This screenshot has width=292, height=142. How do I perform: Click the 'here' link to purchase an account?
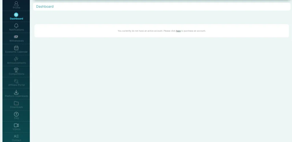pyautogui.click(x=178, y=31)
